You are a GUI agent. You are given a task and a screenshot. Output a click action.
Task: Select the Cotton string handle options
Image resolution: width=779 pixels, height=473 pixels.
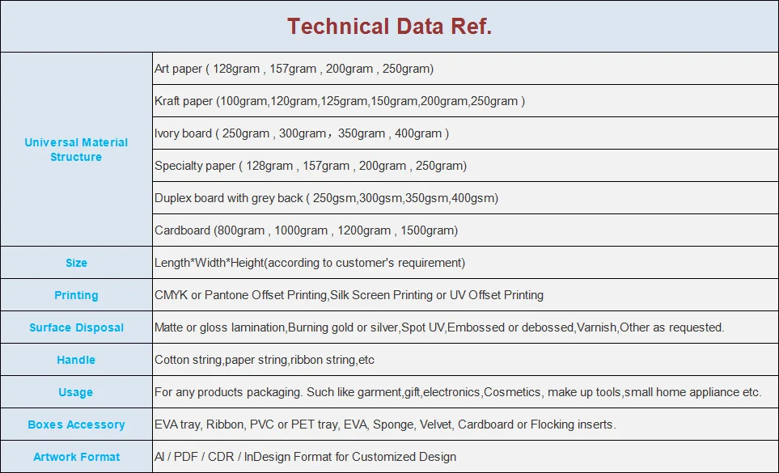point(265,360)
